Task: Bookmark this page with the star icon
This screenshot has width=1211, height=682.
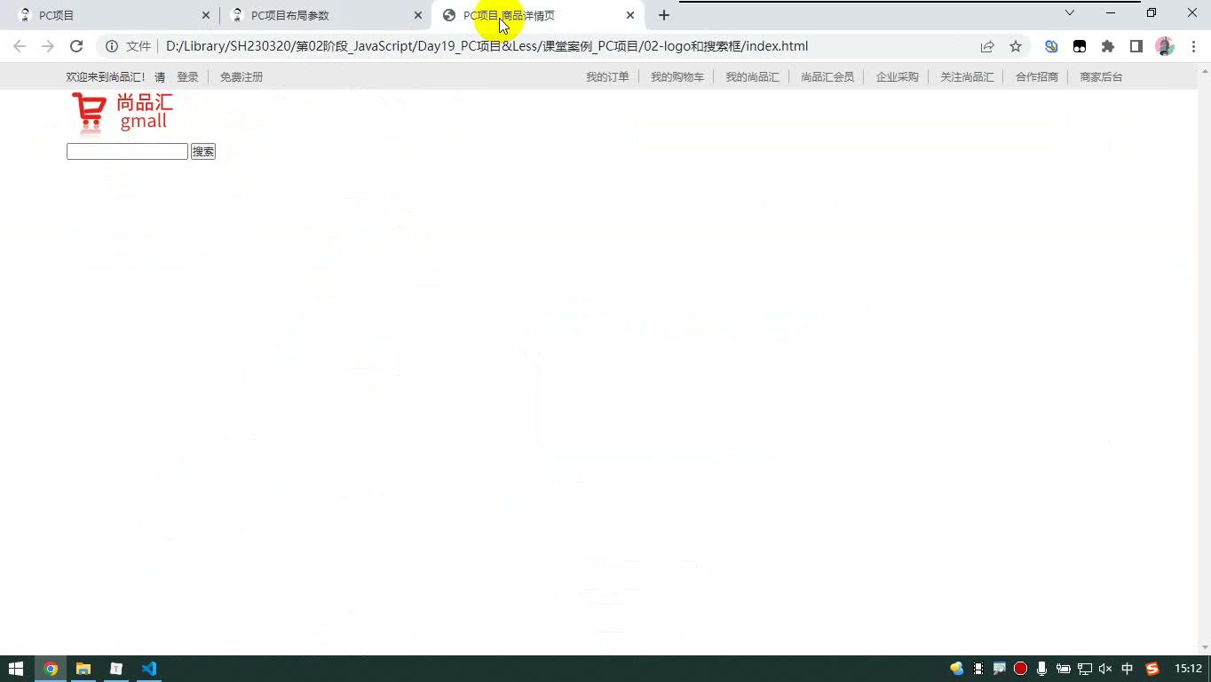Action: coord(1016,46)
